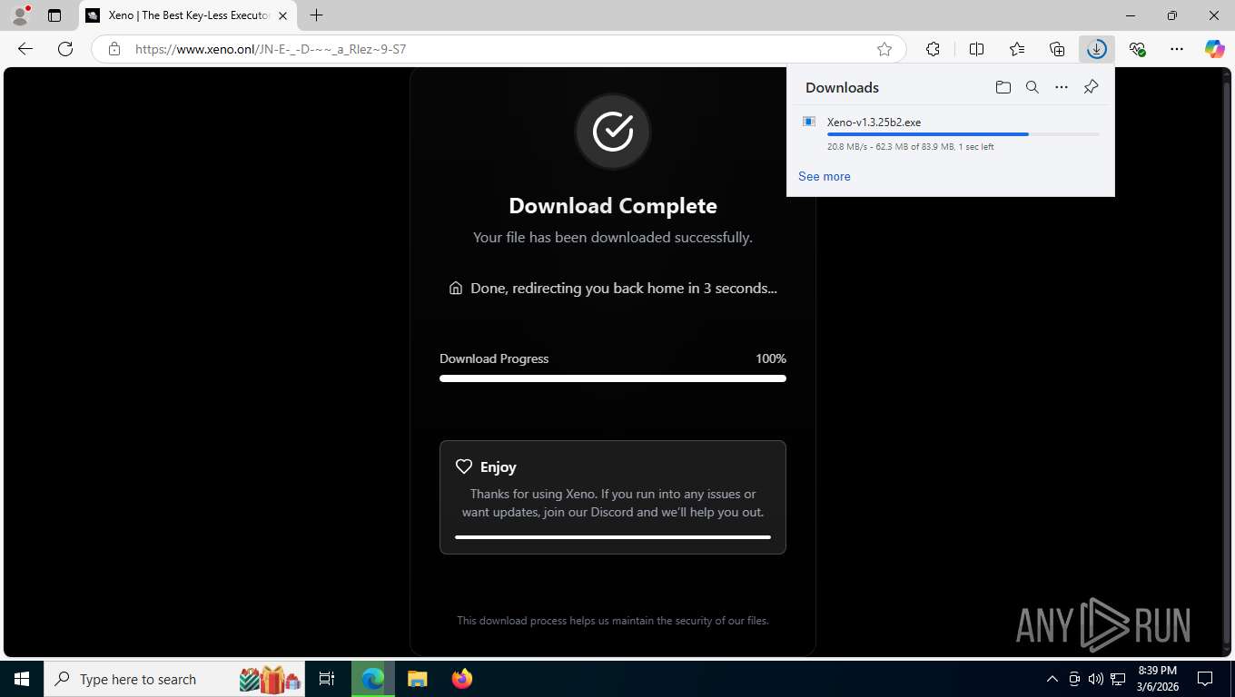Click the Download Complete checkmark icon
The image size is (1235, 697).
[x=613, y=132]
